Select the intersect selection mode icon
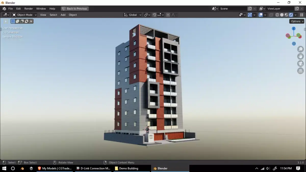306x172 pixels. click(31, 21)
